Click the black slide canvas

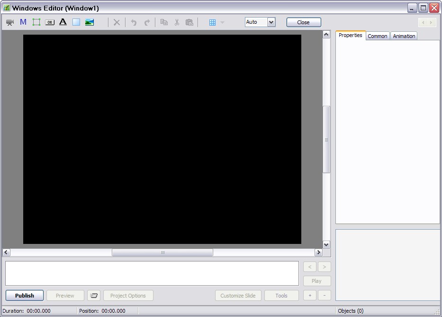pyautogui.click(x=162, y=139)
